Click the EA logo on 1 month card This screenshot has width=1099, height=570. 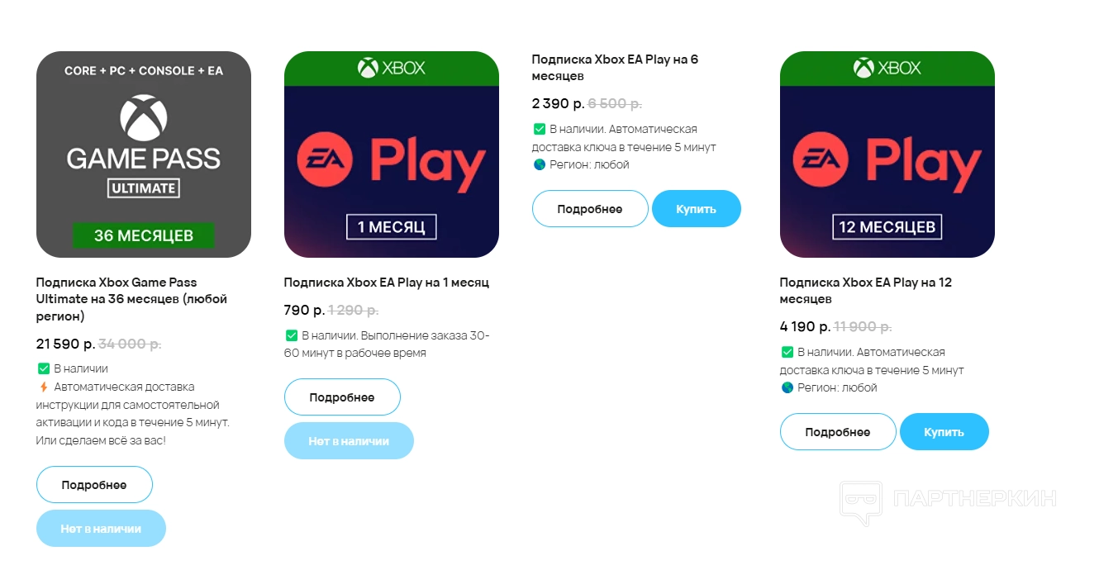pyautogui.click(x=325, y=160)
